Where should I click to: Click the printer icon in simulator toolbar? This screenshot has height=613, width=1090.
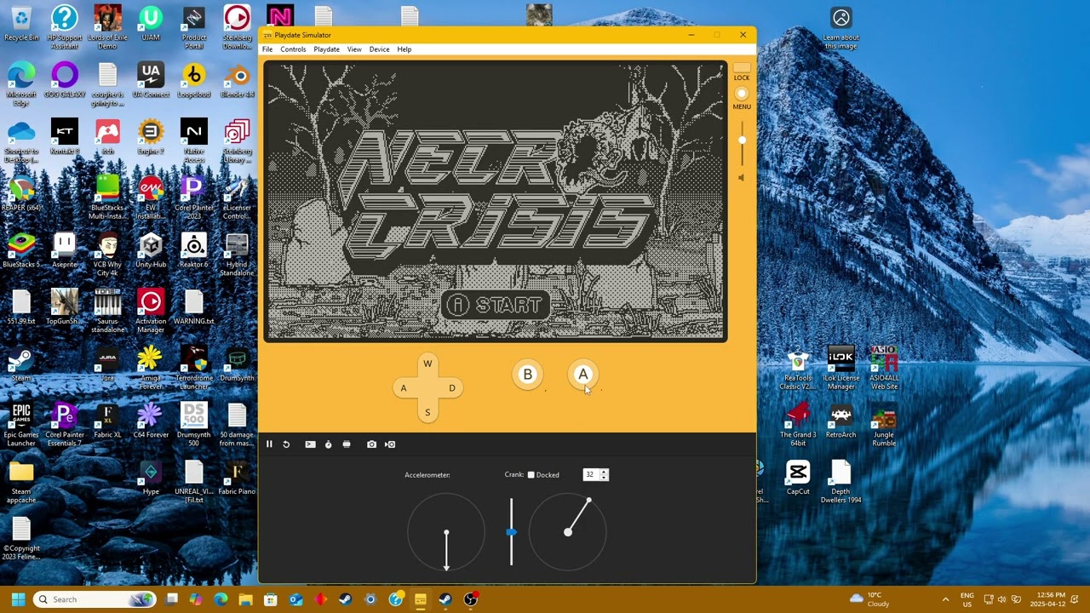(x=347, y=444)
